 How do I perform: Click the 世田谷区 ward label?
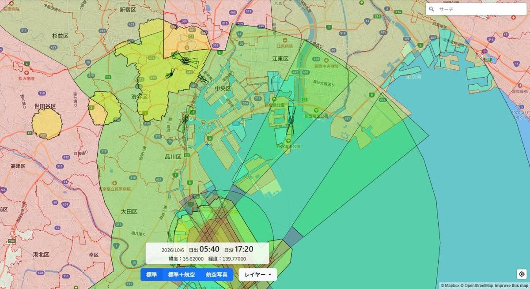[x=45, y=106]
